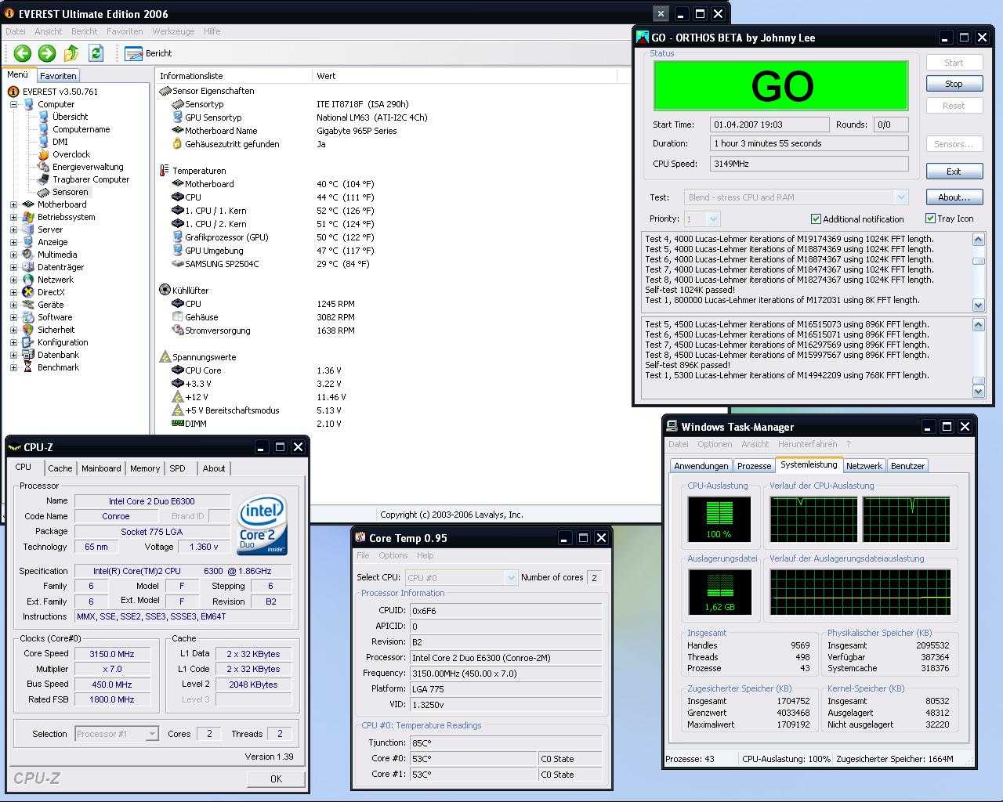Click the Informationsliste column header

tap(234, 76)
